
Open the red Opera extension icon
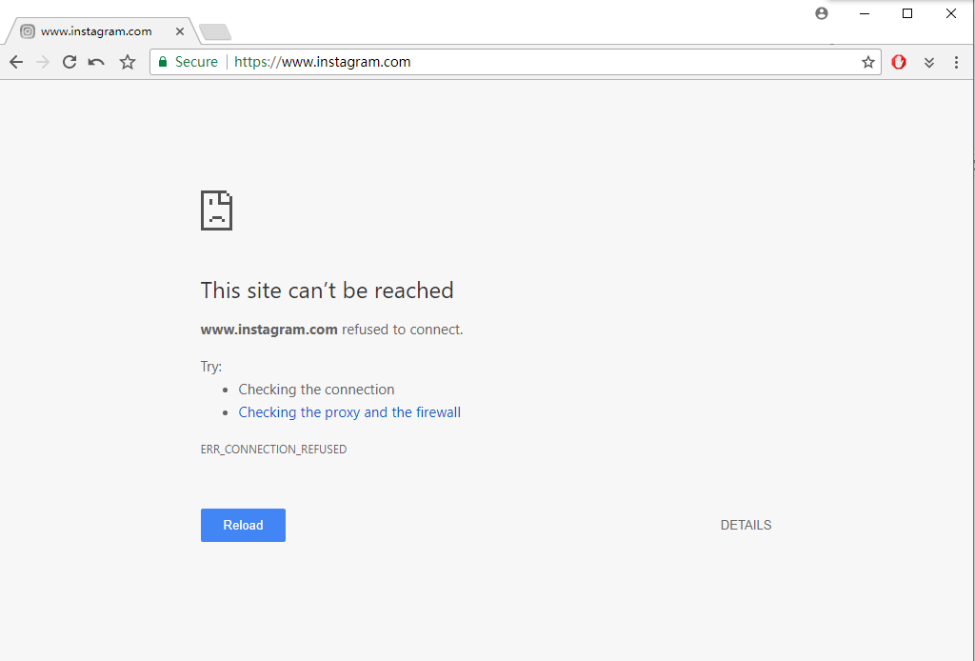pos(899,62)
